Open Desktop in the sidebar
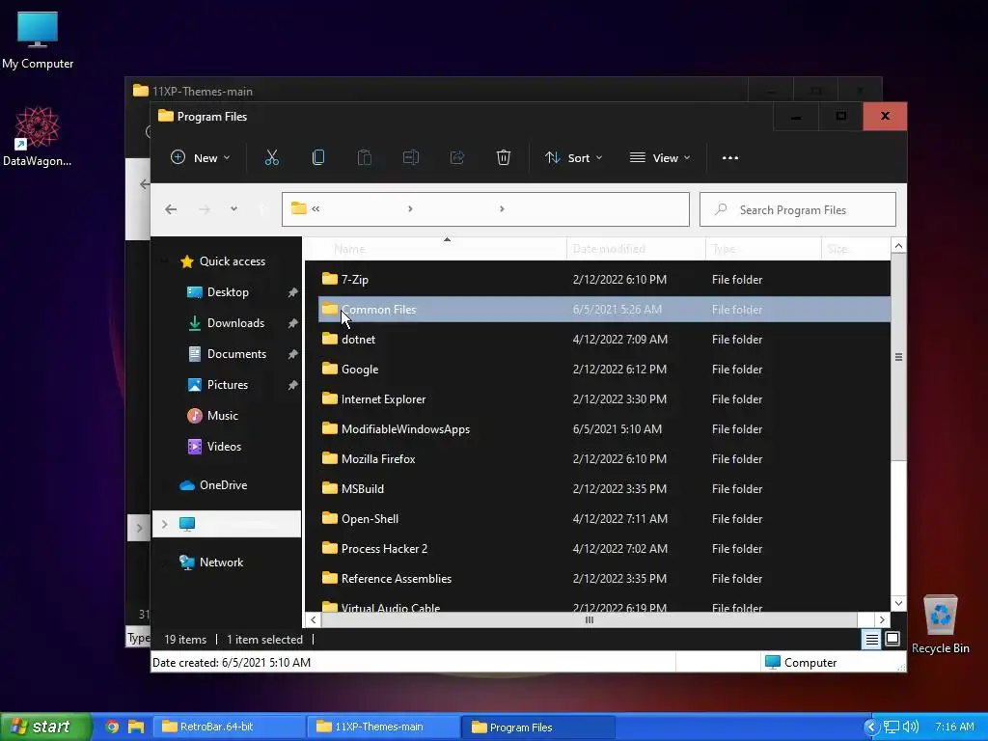988x741 pixels. pyautogui.click(x=228, y=292)
